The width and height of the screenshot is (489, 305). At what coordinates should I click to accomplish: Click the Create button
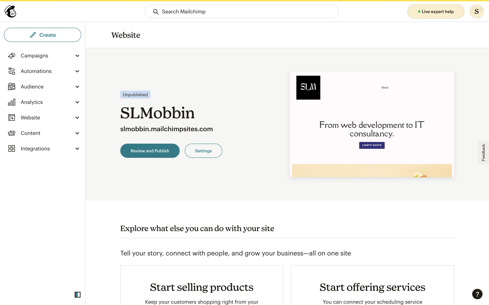(x=43, y=35)
